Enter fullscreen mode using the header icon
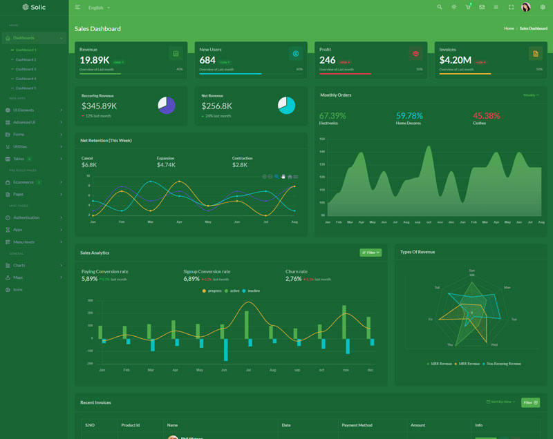553x439 pixels. point(511,7)
